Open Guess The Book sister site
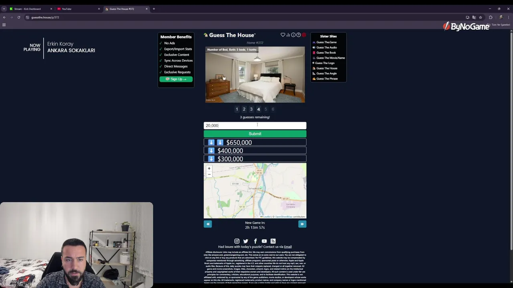 tap(326, 53)
